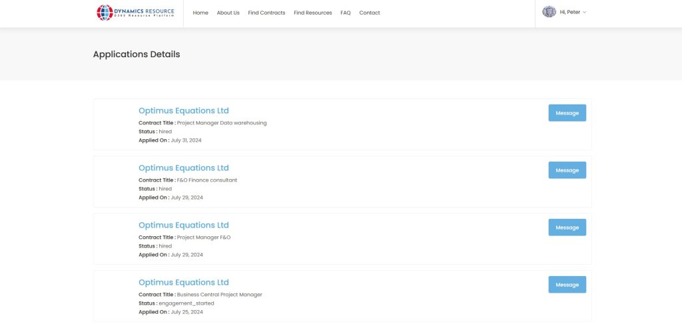Click the July 31, 2024 applied date
The width and height of the screenshot is (682, 330).
pos(186,140)
